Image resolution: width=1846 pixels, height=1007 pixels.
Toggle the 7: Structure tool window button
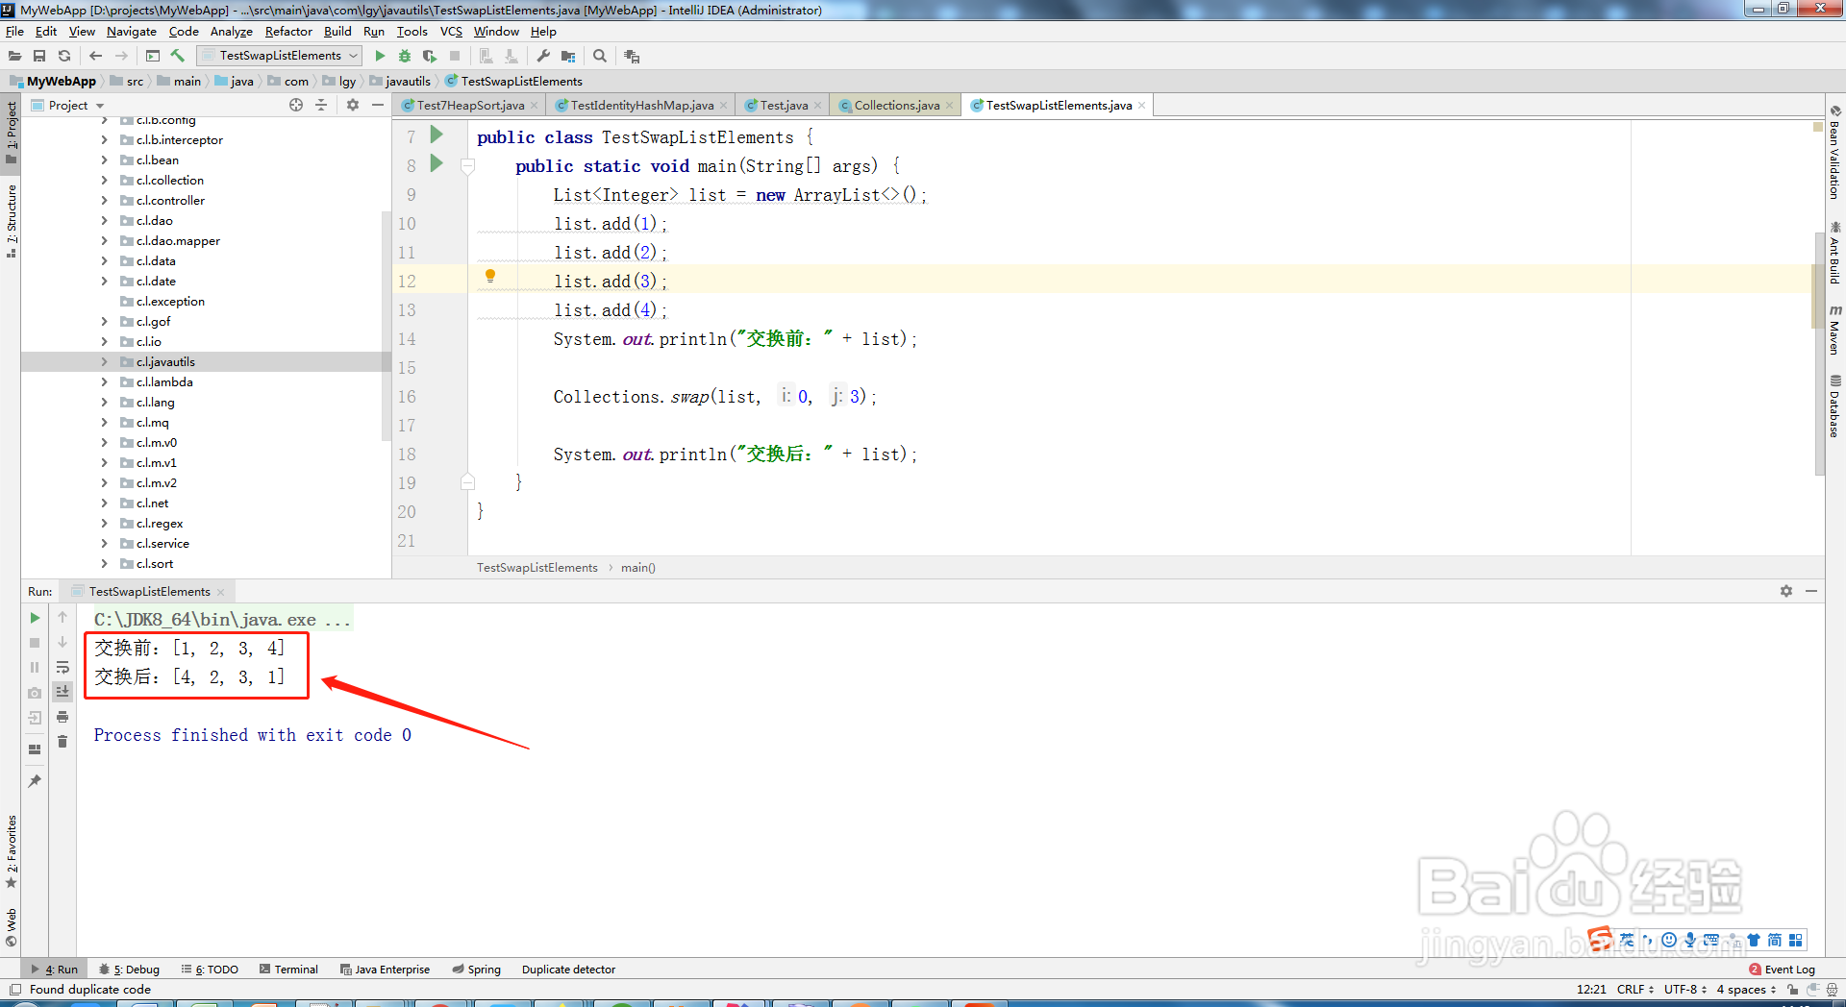[x=11, y=221]
